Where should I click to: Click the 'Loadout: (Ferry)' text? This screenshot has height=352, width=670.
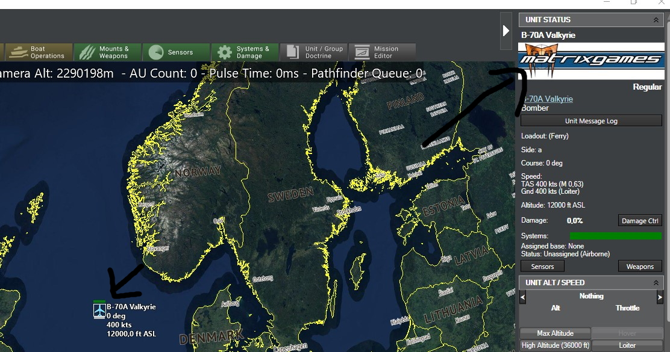click(545, 136)
